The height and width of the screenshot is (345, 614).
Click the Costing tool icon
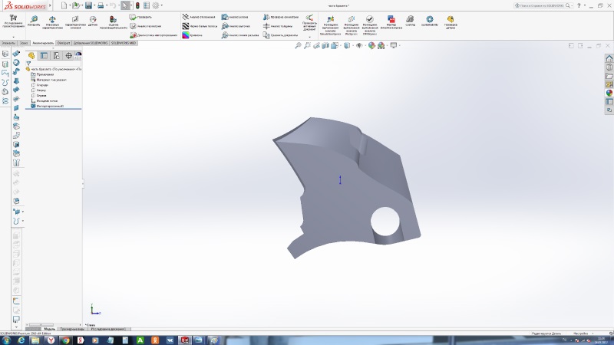point(410,20)
